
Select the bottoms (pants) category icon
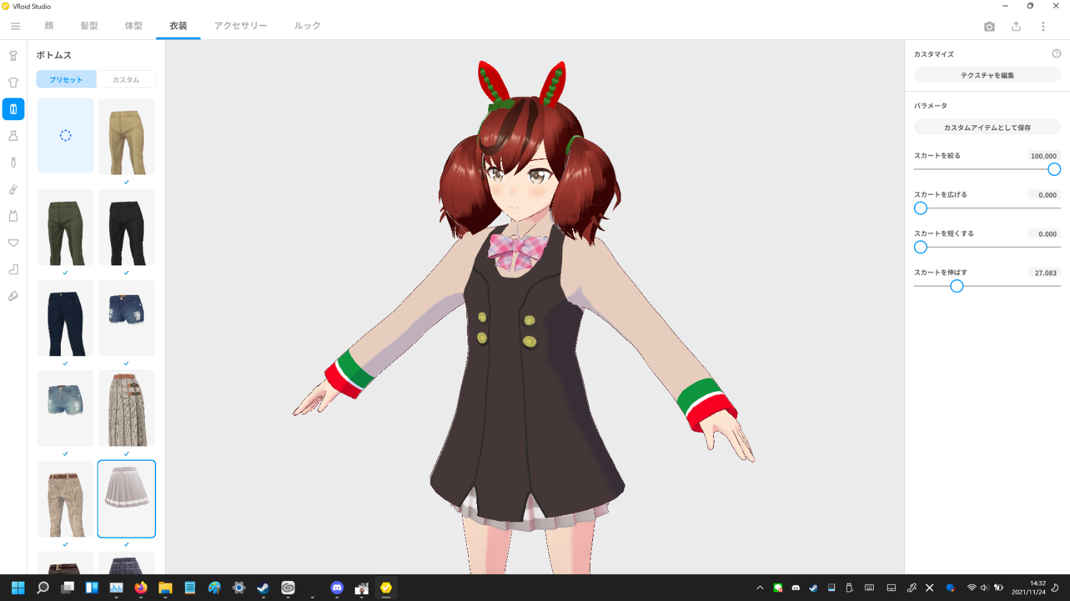click(x=13, y=109)
